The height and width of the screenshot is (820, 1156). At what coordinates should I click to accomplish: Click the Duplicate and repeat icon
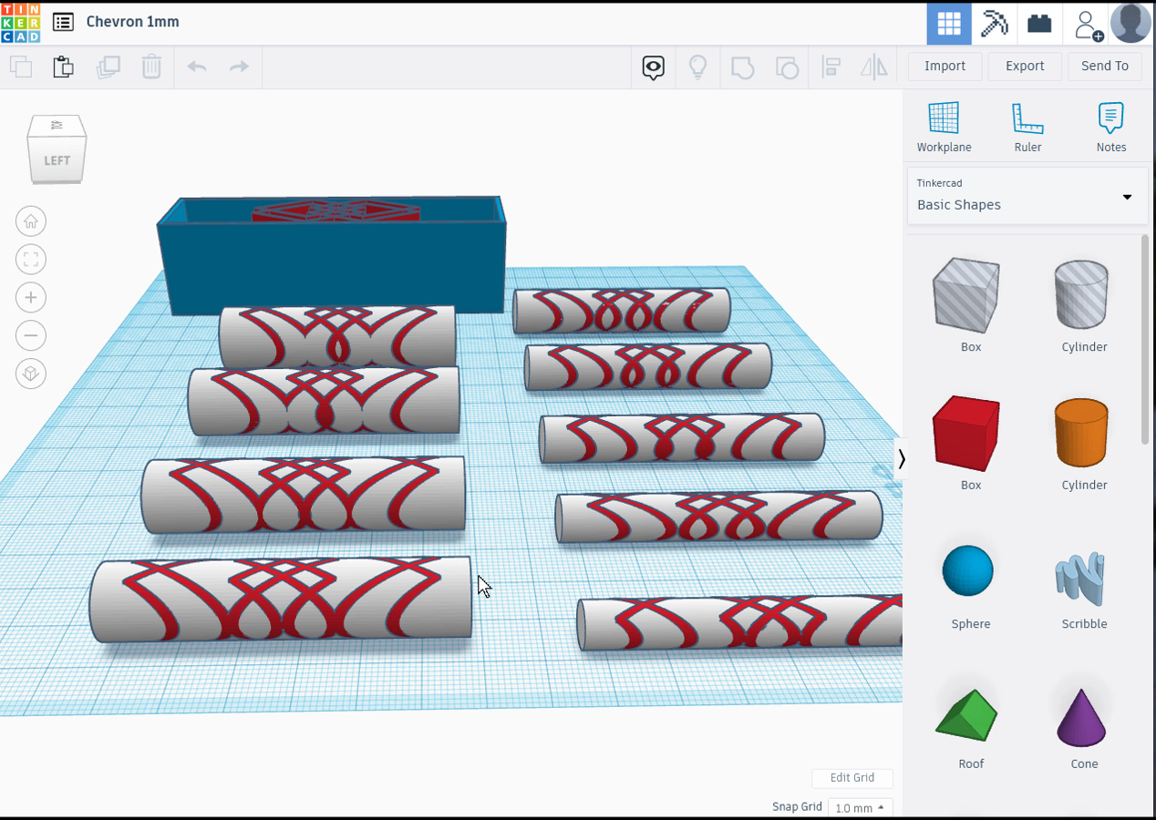[108, 67]
